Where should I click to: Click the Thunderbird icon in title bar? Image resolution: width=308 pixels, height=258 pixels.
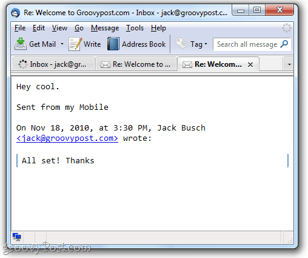(16, 13)
